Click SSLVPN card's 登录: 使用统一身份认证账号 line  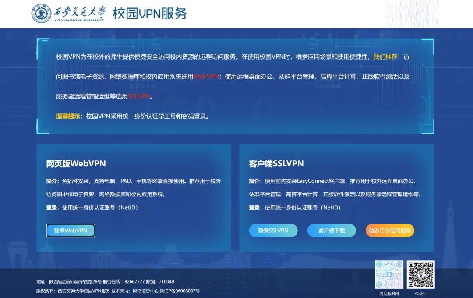[295, 207]
